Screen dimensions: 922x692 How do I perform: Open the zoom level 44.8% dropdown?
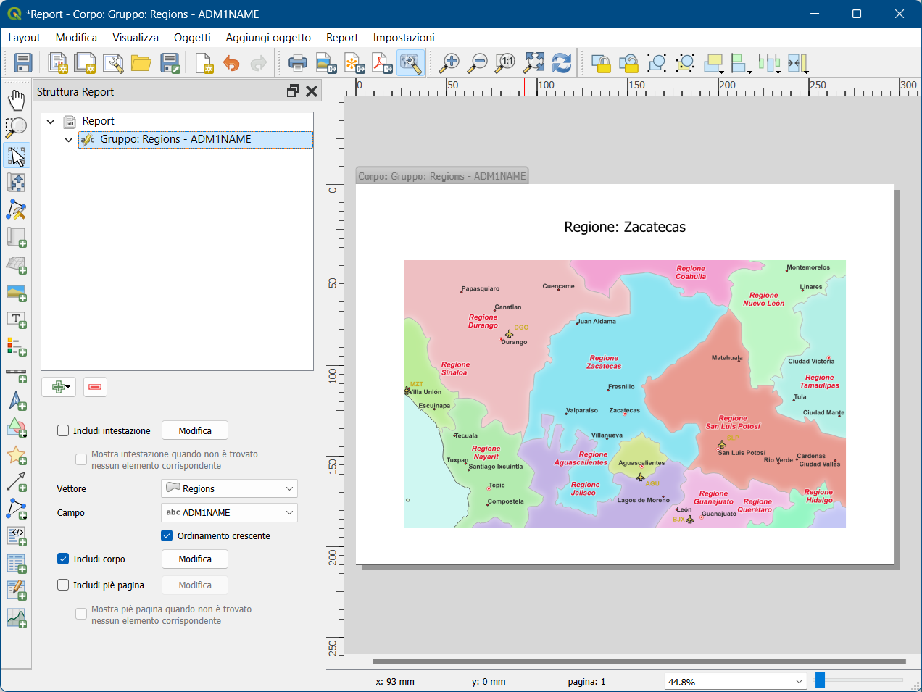coord(736,682)
